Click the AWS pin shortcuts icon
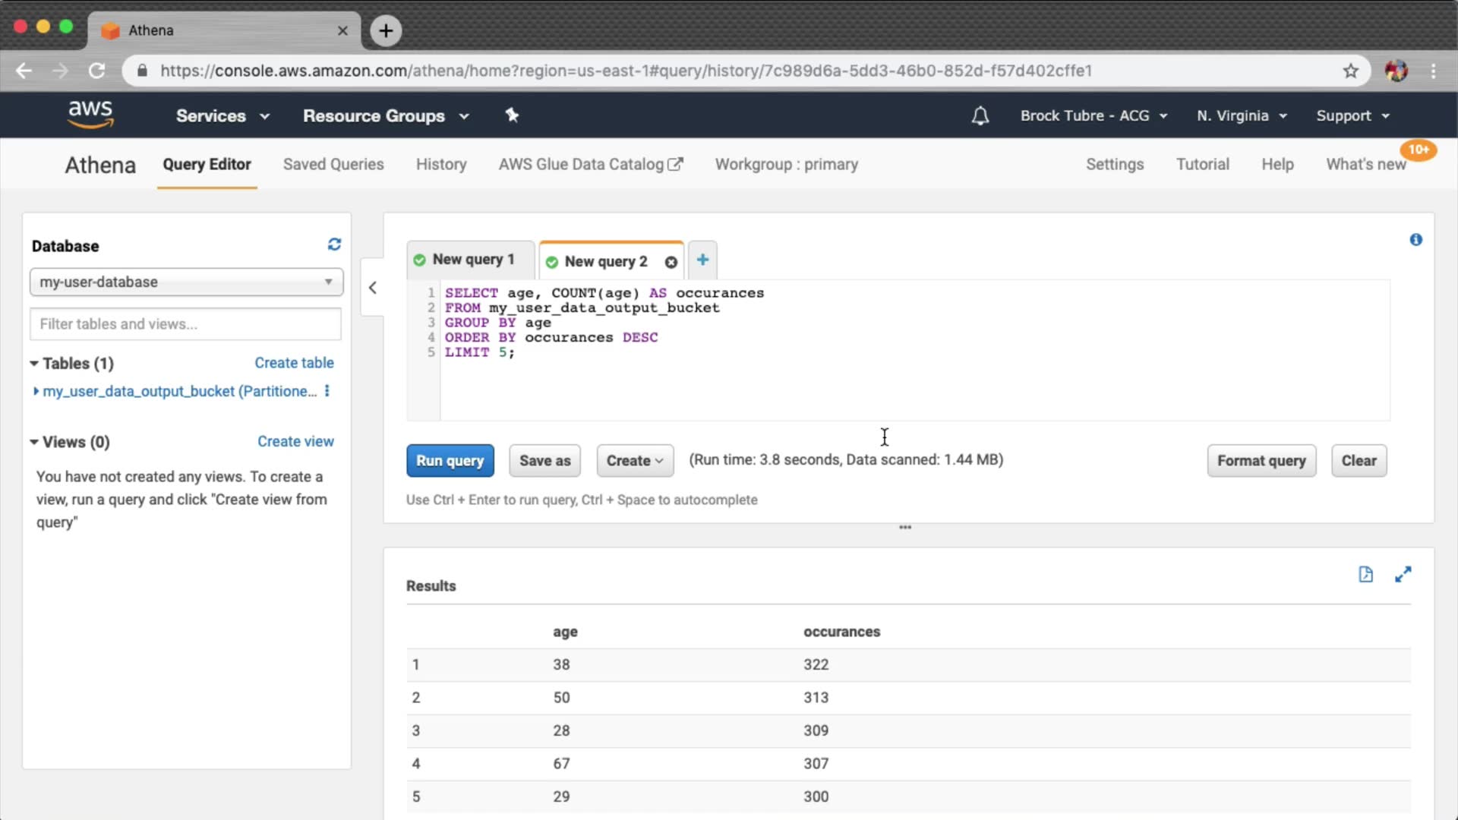Screen dimensions: 1458x820 tap(512, 115)
